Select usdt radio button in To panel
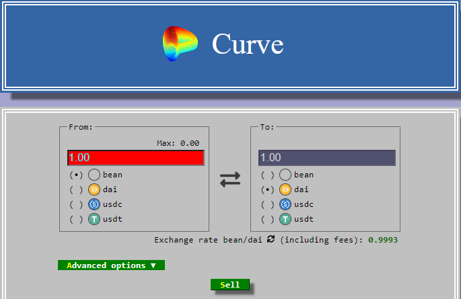This screenshot has width=461, height=299. coord(268,220)
